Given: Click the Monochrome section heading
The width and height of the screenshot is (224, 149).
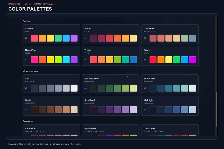Looking at the screenshot, I should pyautogui.click(x=30, y=71).
